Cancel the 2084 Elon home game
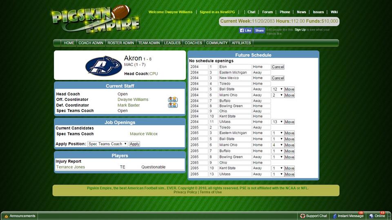 click(x=278, y=67)
